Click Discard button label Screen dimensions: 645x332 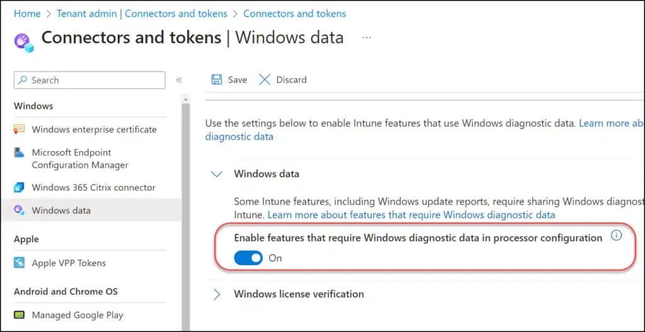coord(291,80)
